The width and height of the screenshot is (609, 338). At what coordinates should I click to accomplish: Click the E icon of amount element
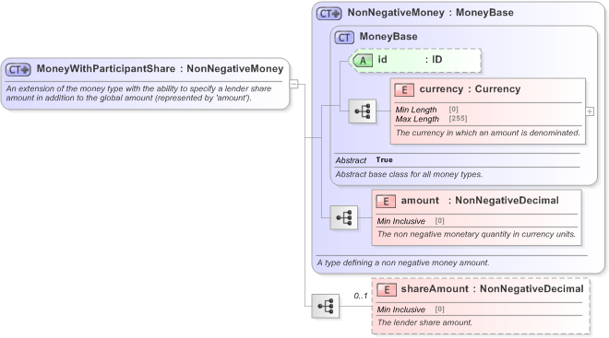tap(386, 201)
